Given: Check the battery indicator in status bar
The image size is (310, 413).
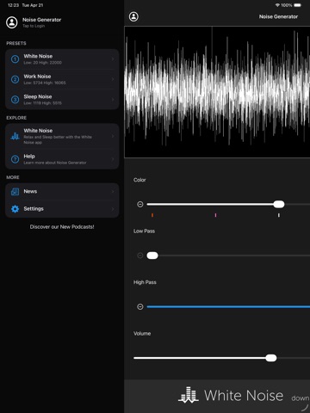Looking at the screenshot, I should (298, 5).
